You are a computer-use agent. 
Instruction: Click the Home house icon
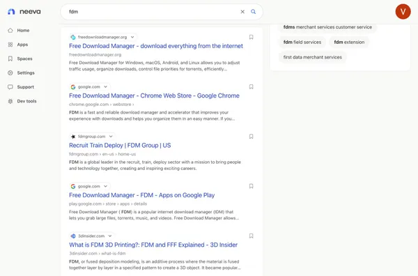click(x=10, y=31)
